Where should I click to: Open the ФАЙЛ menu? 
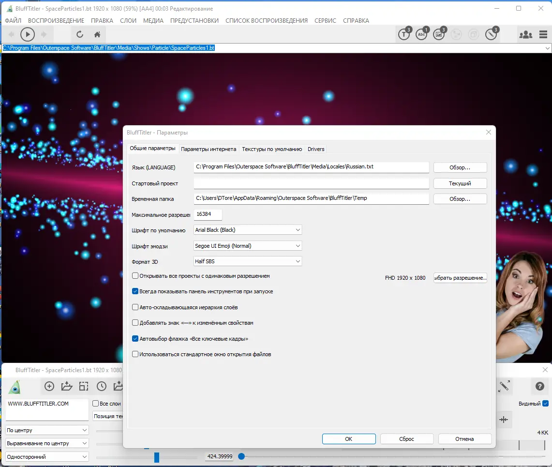[13, 21]
